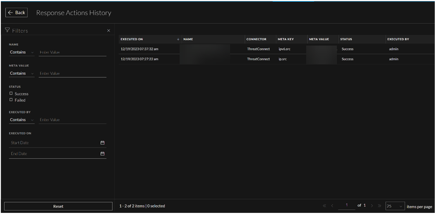
Task: Click the Back button
Action: (16, 13)
